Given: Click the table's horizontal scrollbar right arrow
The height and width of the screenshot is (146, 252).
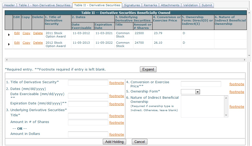Looking at the screenshot, I should coord(244,60).
